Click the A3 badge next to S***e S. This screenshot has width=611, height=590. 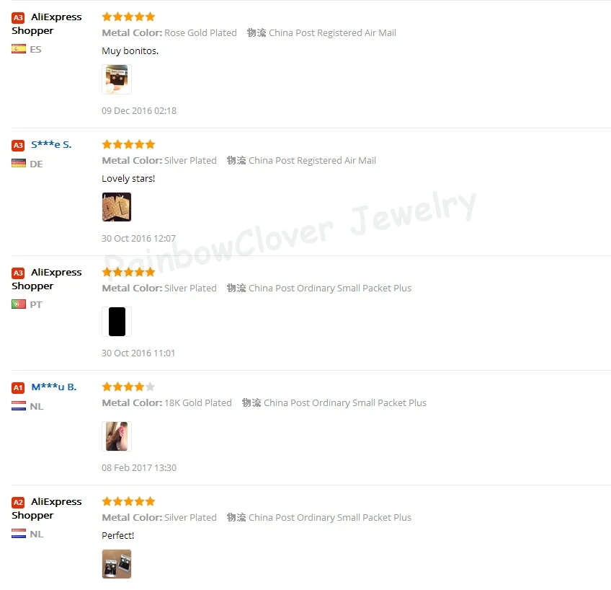(x=18, y=146)
